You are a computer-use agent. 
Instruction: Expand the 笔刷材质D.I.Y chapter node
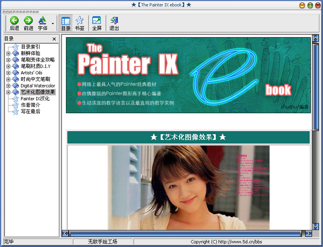8,66
